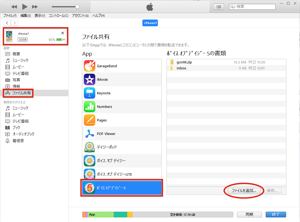Select ファイル共有 in the sidebar
This screenshot has height=222, width=300.
coord(22,93)
